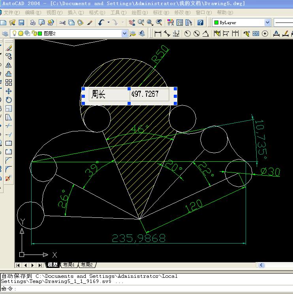Click the Save icon
This screenshot has height=294, width=293.
[21, 22]
